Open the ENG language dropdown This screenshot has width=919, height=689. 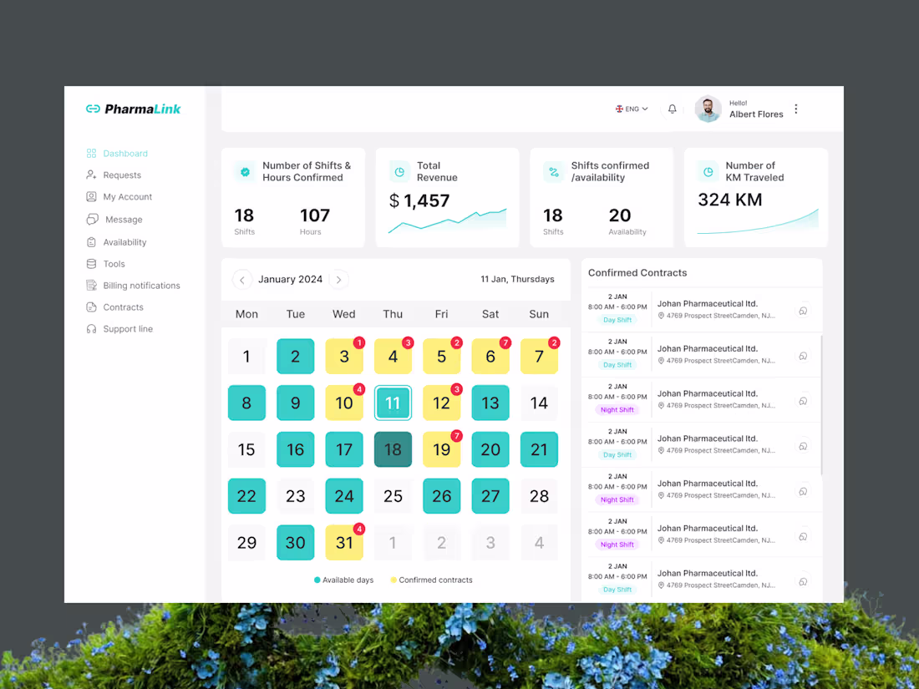[632, 109]
